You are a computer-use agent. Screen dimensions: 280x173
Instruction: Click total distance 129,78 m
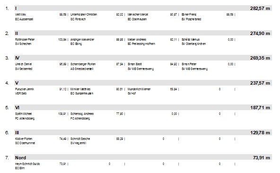tap(260, 133)
